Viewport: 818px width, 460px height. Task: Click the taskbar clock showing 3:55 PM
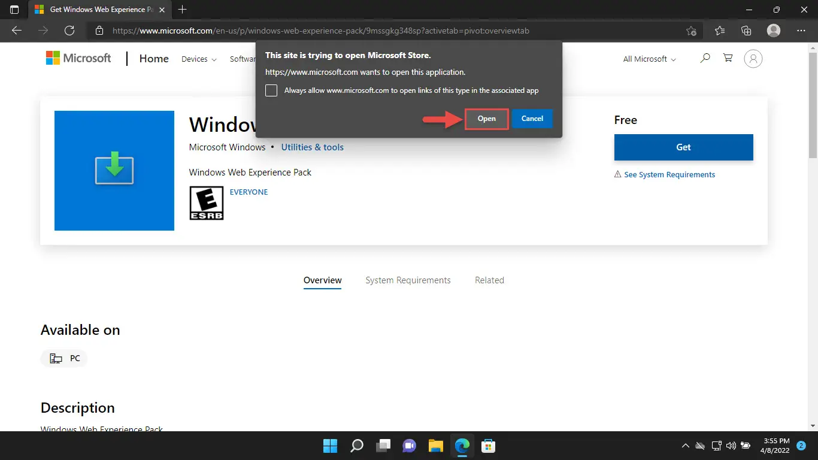(776, 446)
